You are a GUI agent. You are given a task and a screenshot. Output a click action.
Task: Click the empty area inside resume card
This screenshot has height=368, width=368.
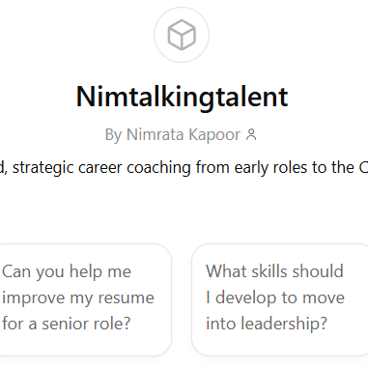coord(84,345)
